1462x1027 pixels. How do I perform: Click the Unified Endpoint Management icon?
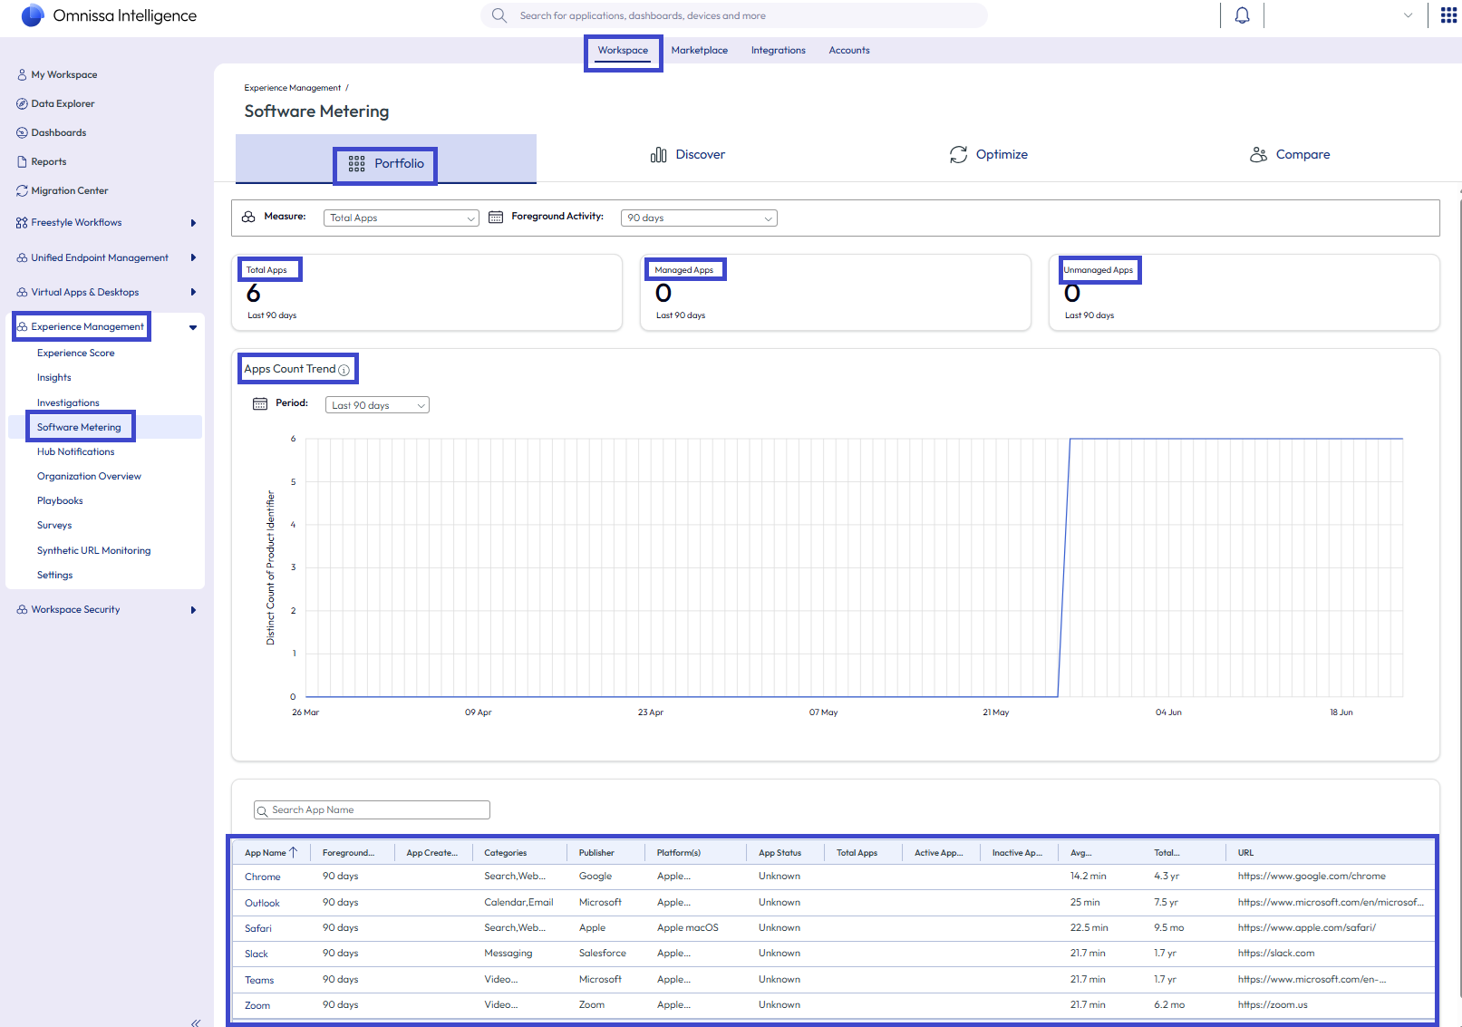[22, 257]
